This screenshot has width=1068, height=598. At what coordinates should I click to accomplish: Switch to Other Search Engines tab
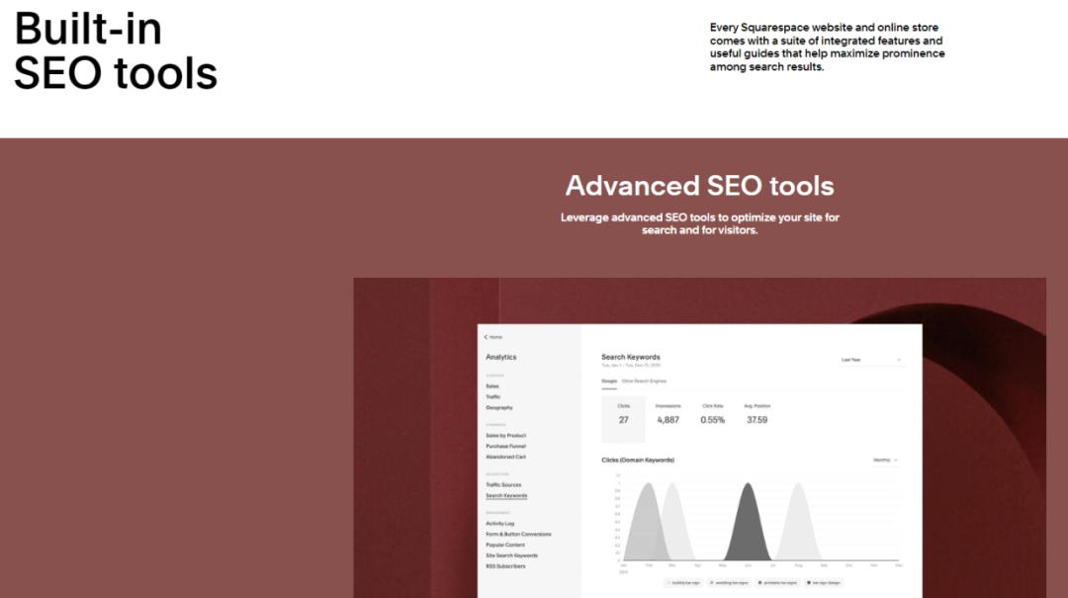click(644, 381)
